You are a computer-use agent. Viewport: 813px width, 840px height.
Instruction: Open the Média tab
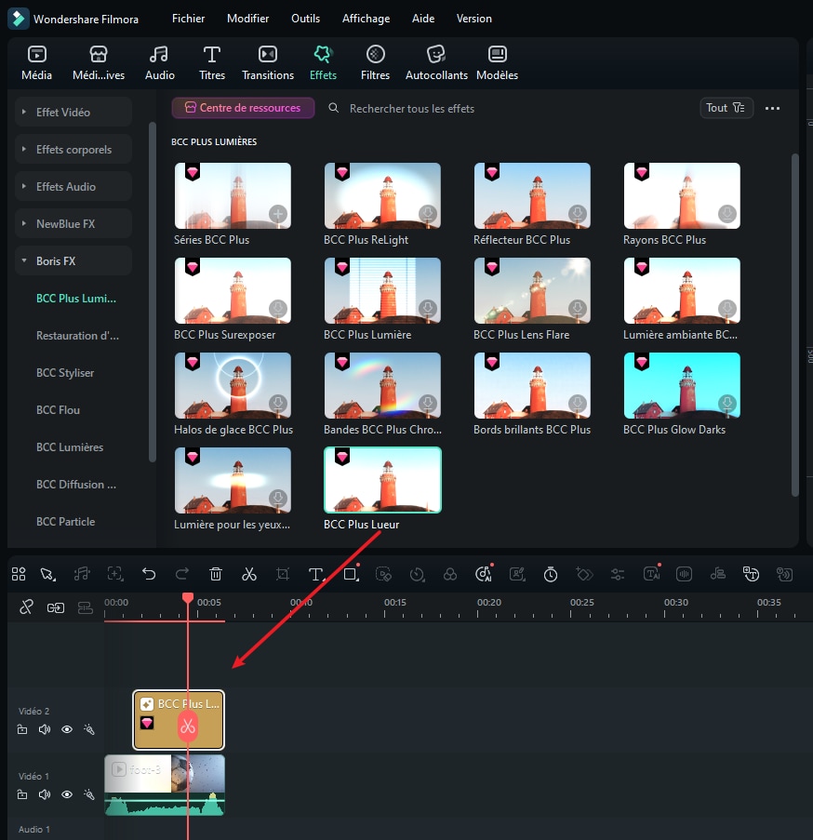point(36,63)
